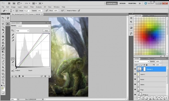Screen dimensions: 169x101
Task: Select the Smudge tool
Action: coord(3,55)
